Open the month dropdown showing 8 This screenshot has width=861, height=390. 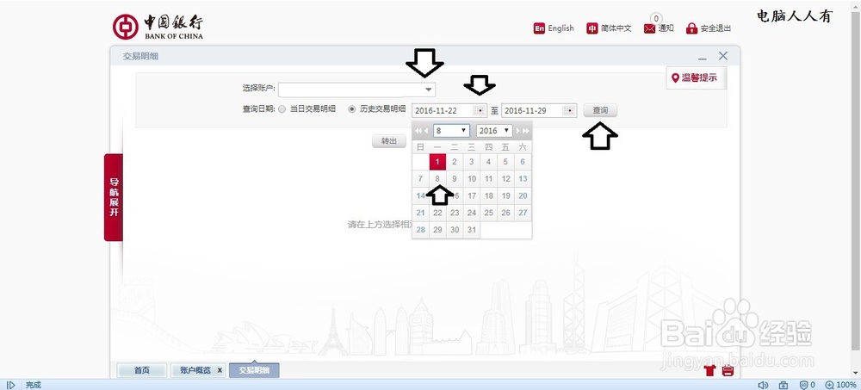(451, 131)
